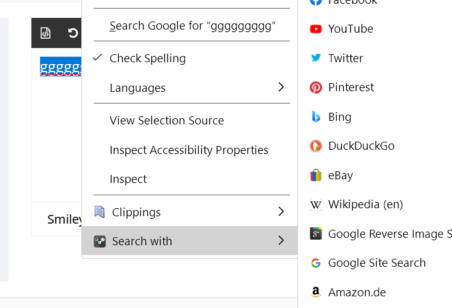Click the YouTube search engine icon
The width and height of the screenshot is (452, 308).
point(316,29)
